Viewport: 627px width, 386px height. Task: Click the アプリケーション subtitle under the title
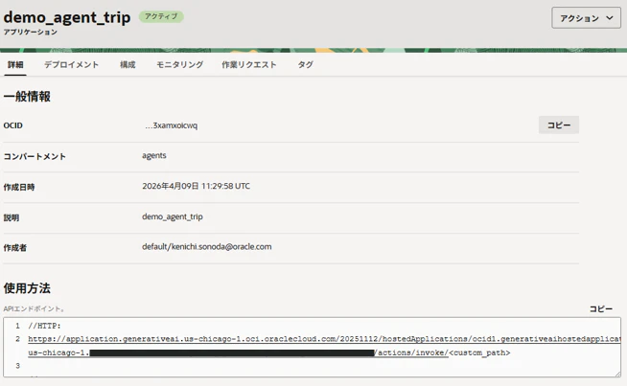coord(31,32)
